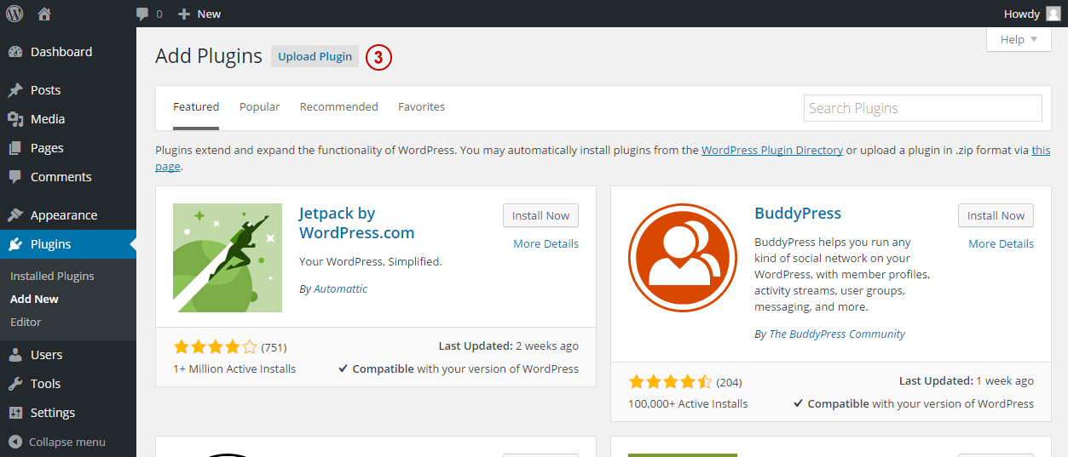
Task: Click the Upload Plugin button
Action: click(x=315, y=56)
